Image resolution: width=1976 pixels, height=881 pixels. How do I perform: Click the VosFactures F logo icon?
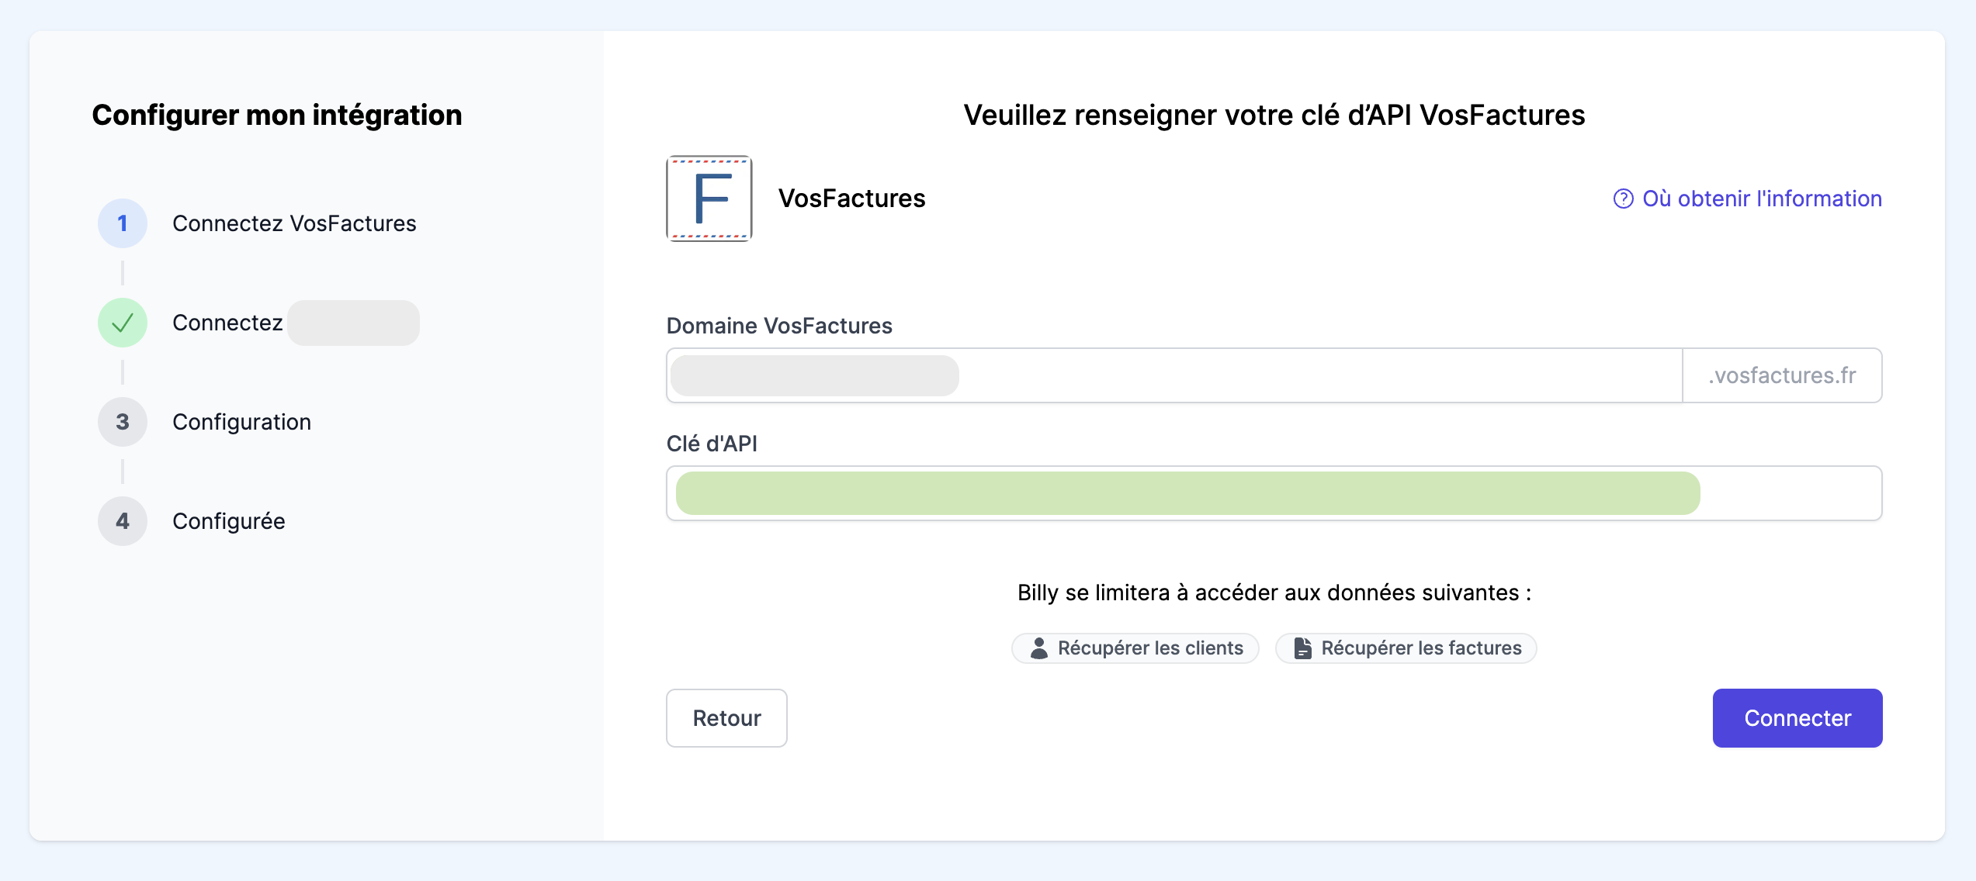tap(709, 199)
